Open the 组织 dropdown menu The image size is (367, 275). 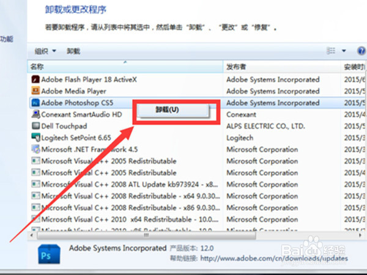pyautogui.click(x=45, y=51)
